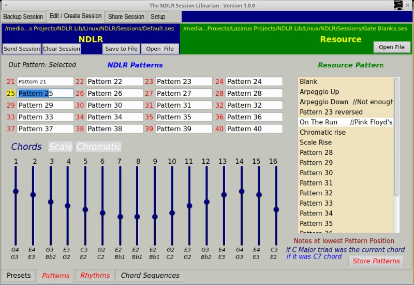414x285 pixels.
Task: Open the Chord Sequences bottom tab
Action: tap(150, 276)
